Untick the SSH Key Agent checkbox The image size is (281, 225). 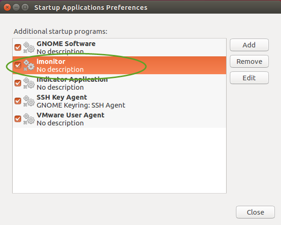pos(18,101)
